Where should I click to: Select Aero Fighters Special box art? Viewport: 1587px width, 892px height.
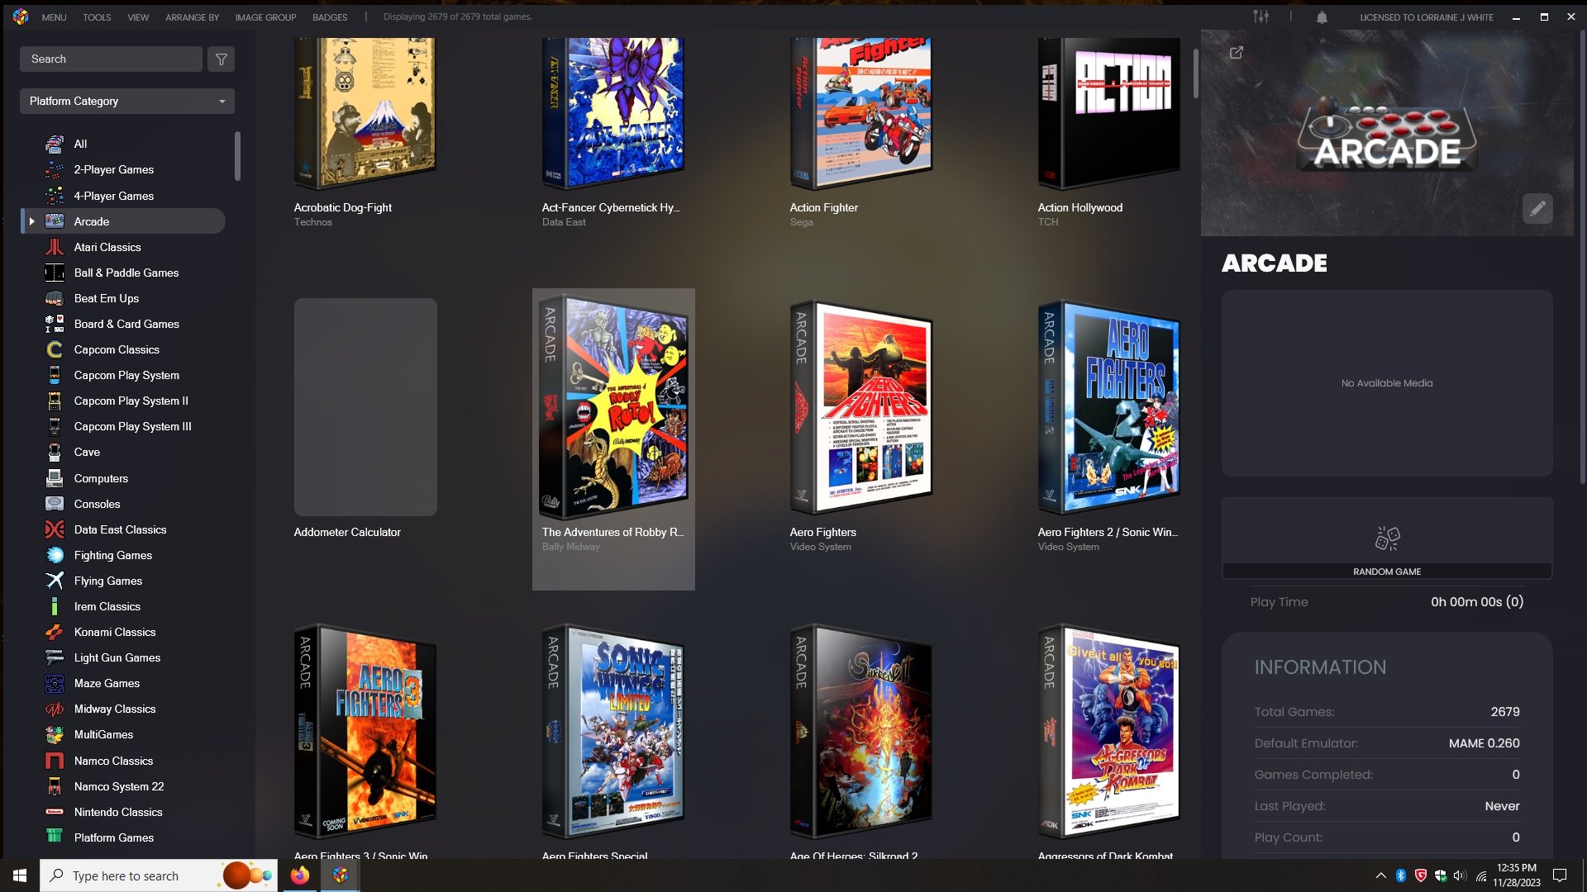(613, 732)
